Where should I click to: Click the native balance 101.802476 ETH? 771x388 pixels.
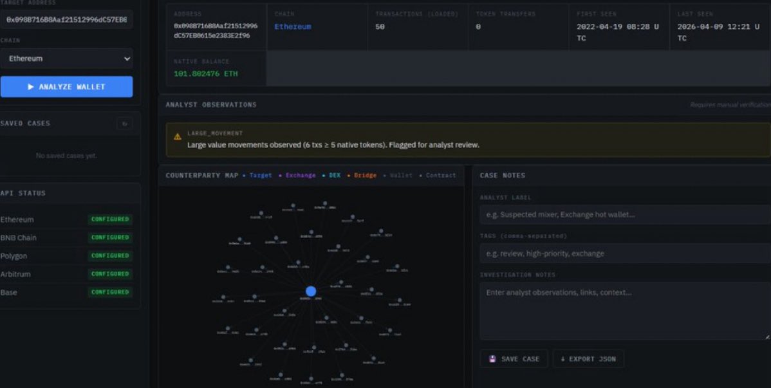click(x=205, y=74)
